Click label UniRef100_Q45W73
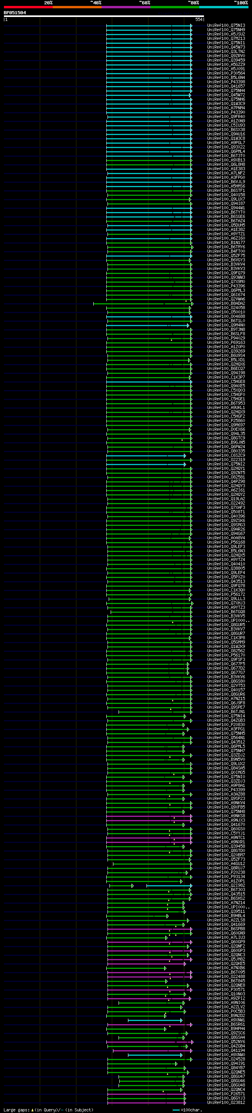 tap(226, 47)
